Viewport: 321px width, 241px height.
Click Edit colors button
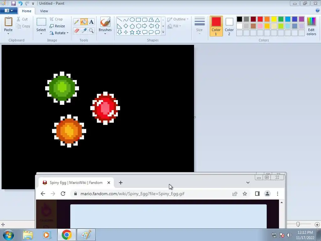(311, 26)
